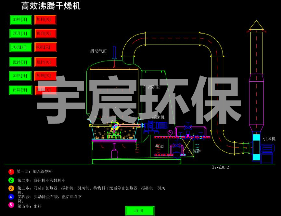The image size is (281, 216).
Task: Click the 高效沸腾干燥机 title text
Action: point(51,6)
